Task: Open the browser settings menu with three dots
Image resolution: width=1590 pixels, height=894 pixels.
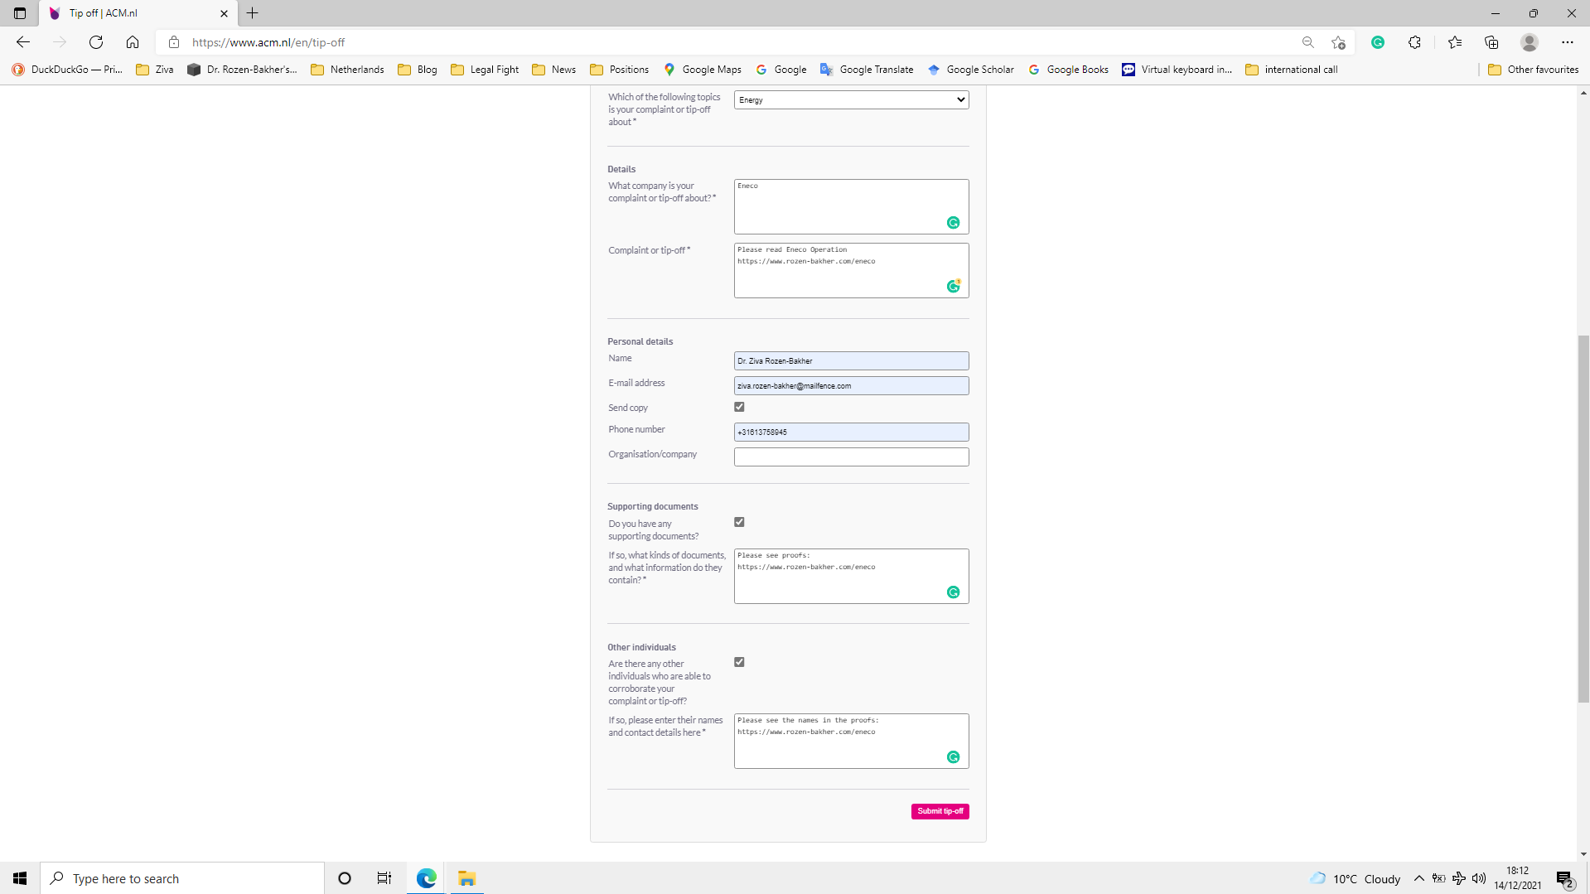Action: (1568, 41)
